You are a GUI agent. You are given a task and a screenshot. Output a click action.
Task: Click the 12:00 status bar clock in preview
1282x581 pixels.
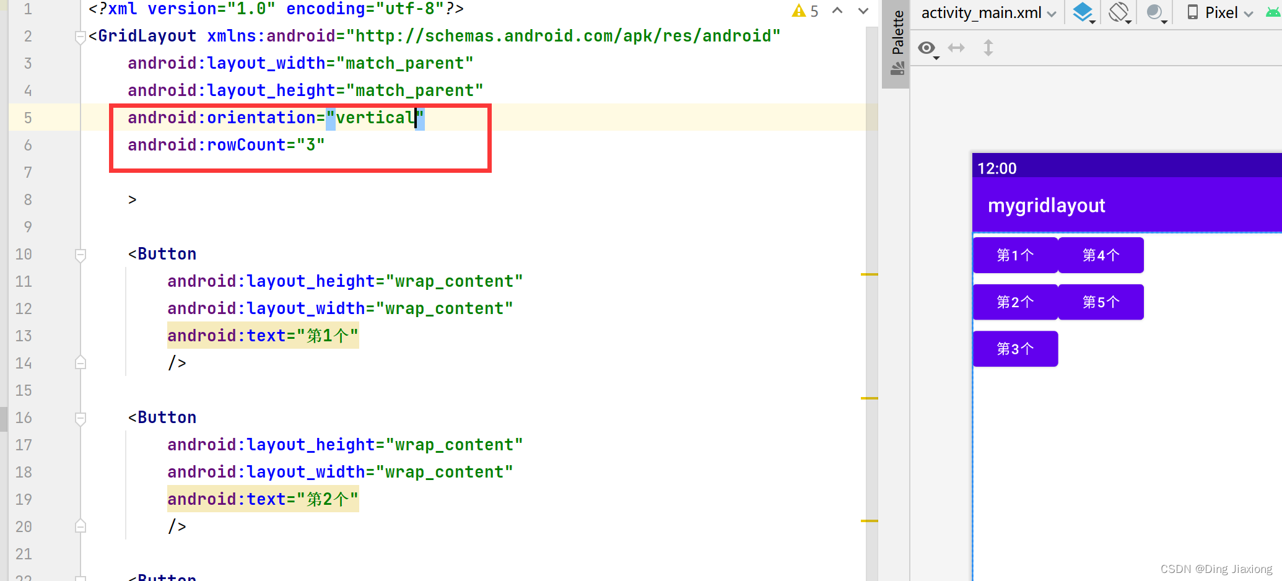tap(996, 168)
